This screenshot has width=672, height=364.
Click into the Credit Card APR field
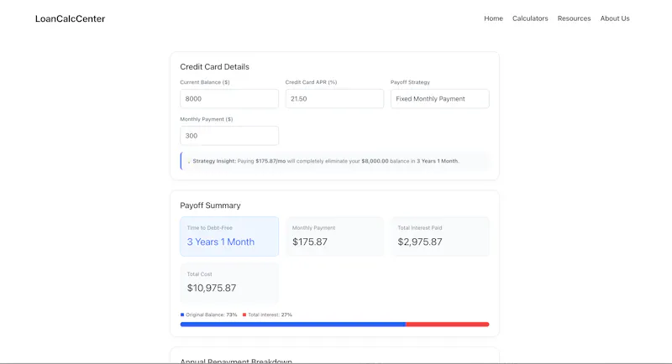334,99
